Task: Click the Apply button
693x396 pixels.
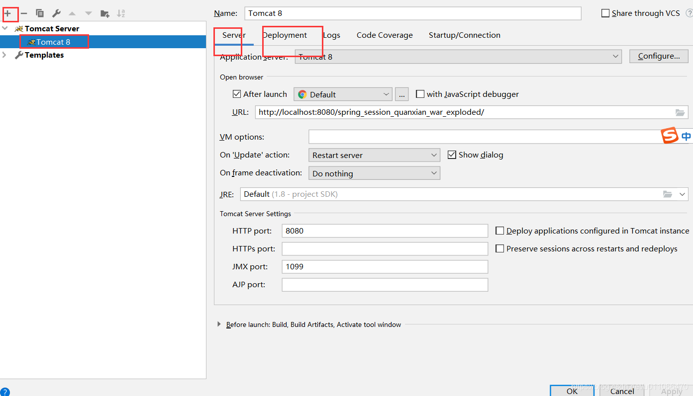Action: 671,391
